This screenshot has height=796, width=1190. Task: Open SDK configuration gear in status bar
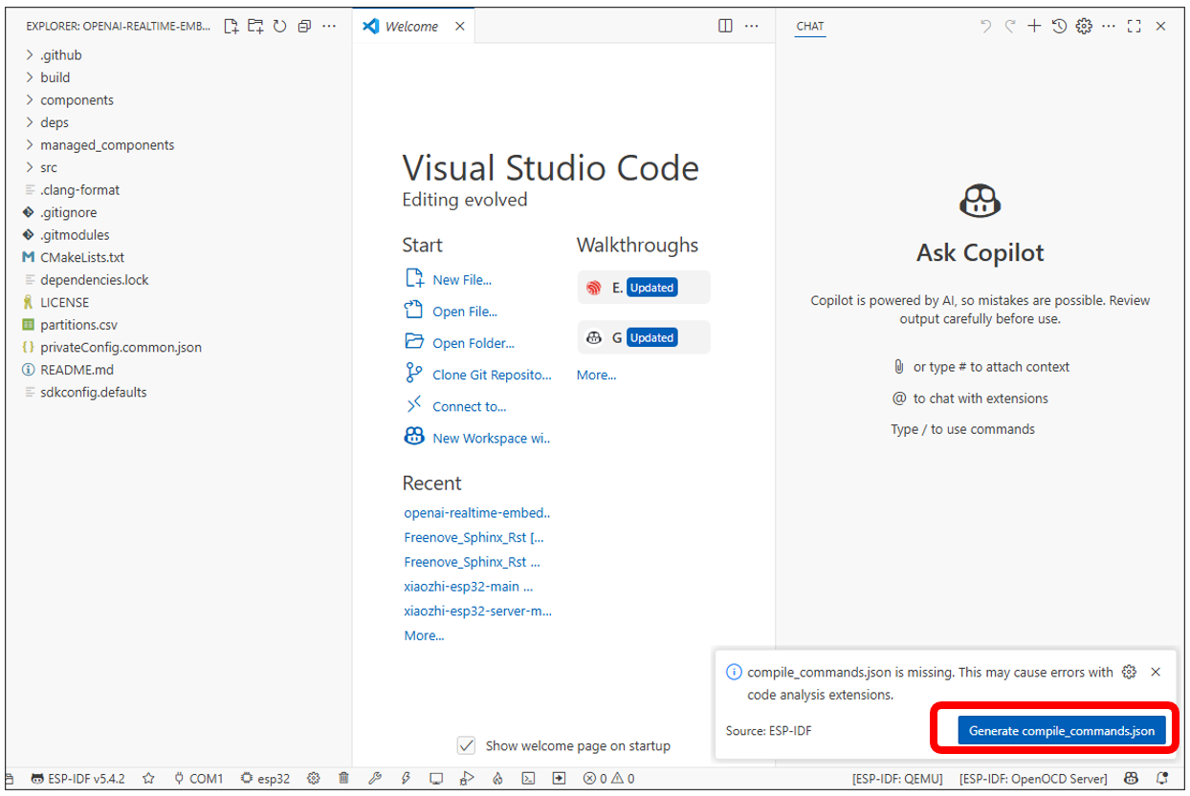click(313, 779)
